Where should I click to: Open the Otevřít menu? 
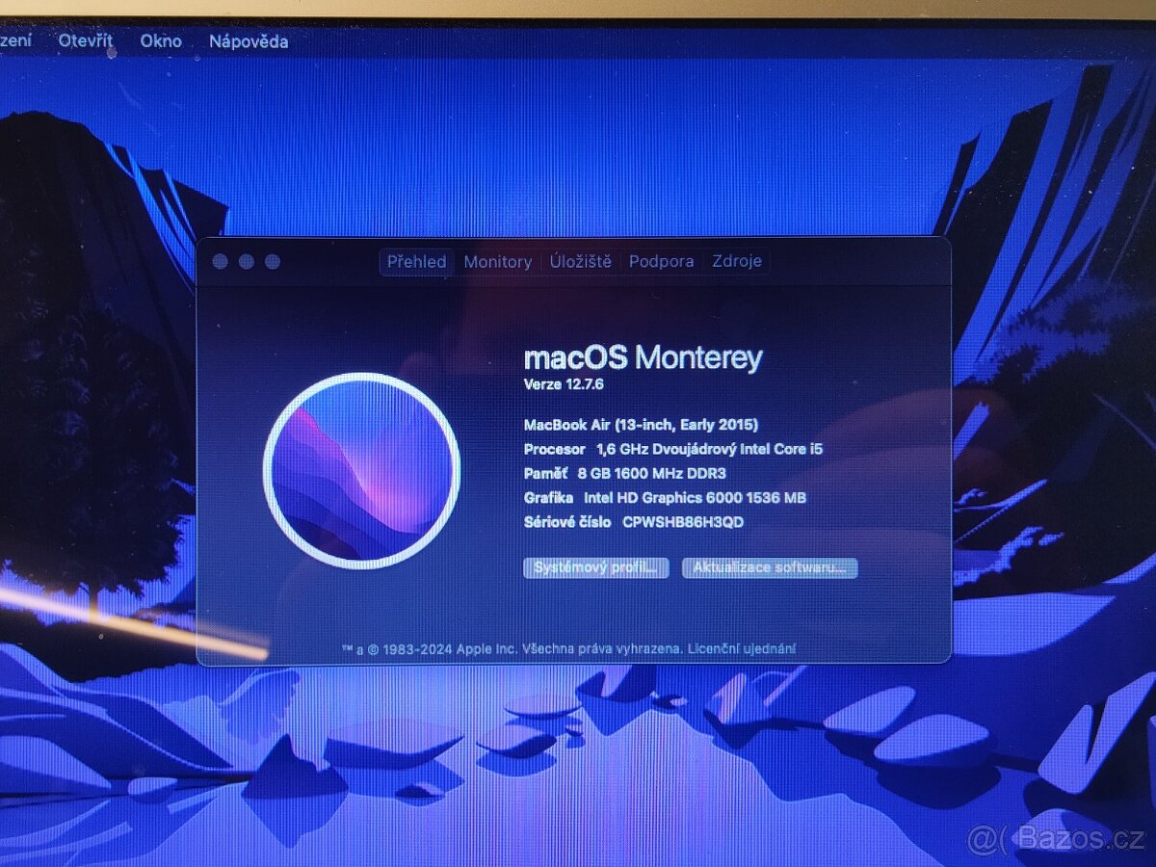(x=85, y=40)
